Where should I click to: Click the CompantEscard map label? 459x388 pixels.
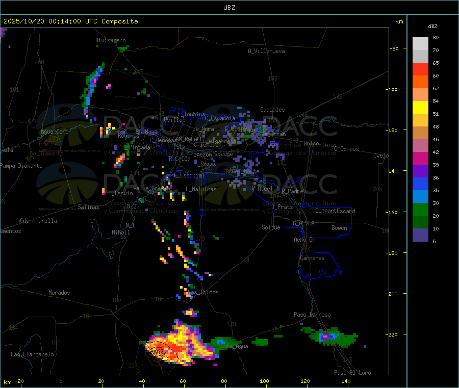coord(335,211)
